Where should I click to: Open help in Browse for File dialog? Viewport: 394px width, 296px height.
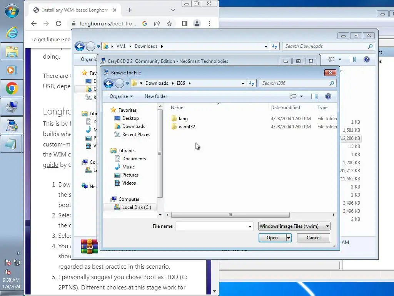click(x=328, y=96)
